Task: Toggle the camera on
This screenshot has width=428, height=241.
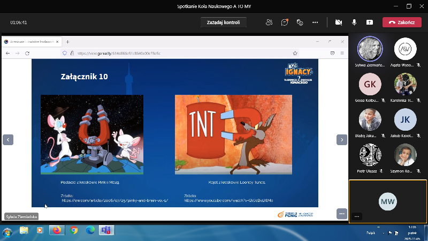Action: click(339, 22)
